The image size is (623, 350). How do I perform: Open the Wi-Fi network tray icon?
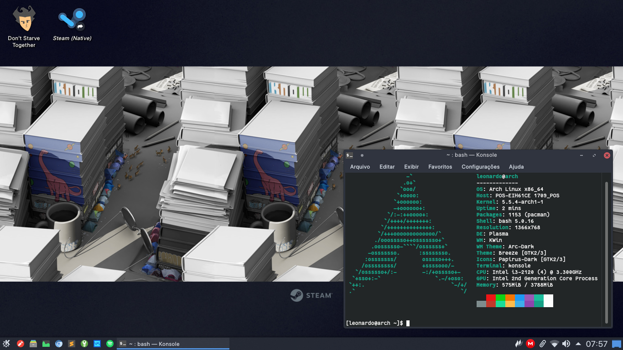tap(555, 344)
